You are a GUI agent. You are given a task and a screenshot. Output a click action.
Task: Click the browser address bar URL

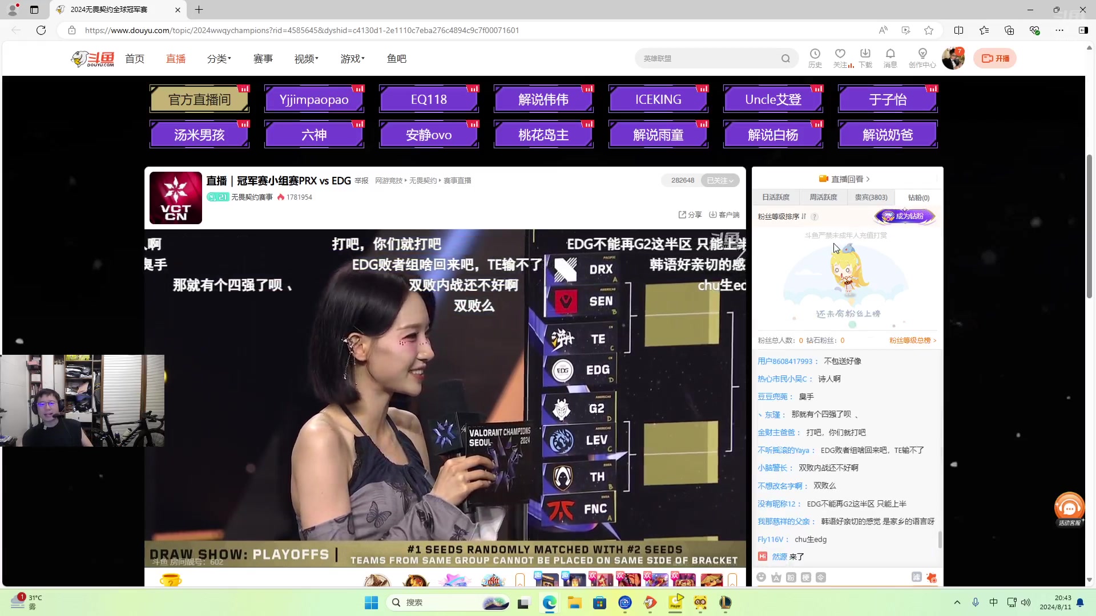pyautogui.click(x=302, y=30)
